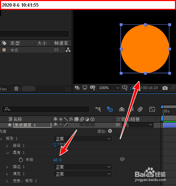Image resolution: width=176 pixels, height=186 pixels.
Task: Toggle the motion blur enable icon
Action: coord(140,109)
